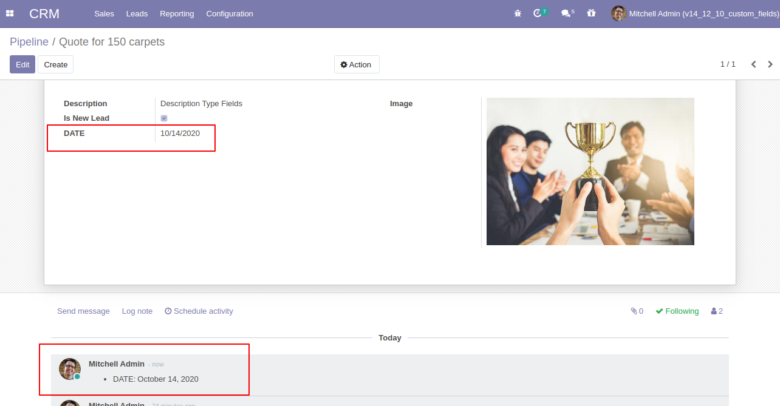The height and width of the screenshot is (406, 780).
Task: Toggle the Is New Lead checkbox
Action: tap(164, 118)
